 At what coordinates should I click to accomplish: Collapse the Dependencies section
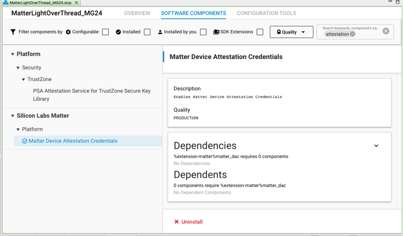[376, 146]
